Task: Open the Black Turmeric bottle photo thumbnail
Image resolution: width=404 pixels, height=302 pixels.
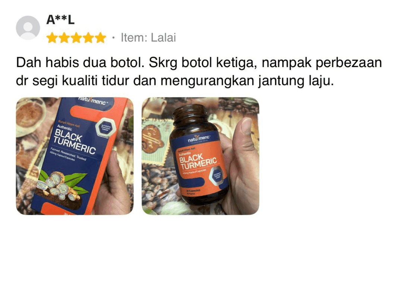Action: click(x=201, y=156)
